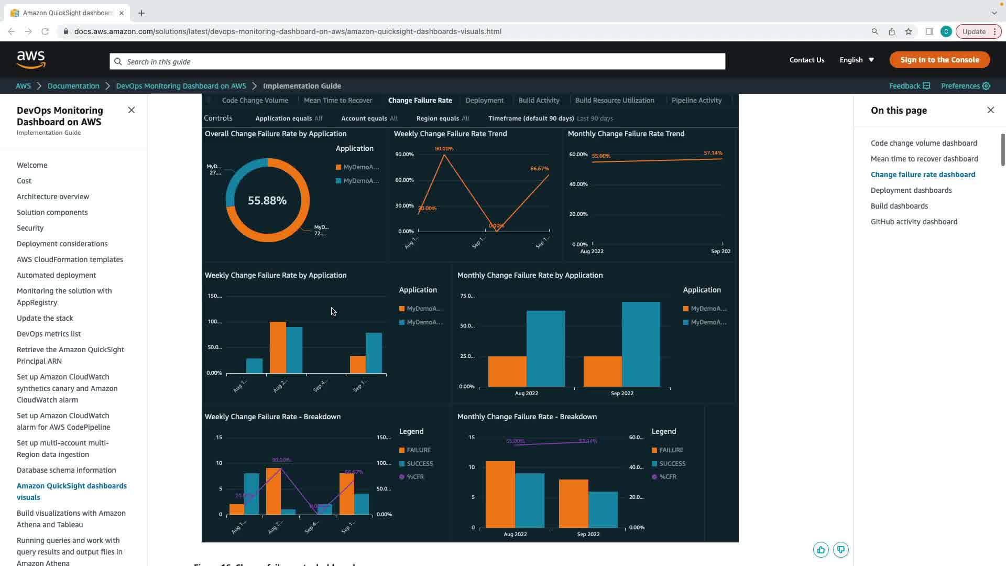This screenshot has width=1006, height=566.
Task: Open Architecture overview in sidebar
Action: click(53, 197)
